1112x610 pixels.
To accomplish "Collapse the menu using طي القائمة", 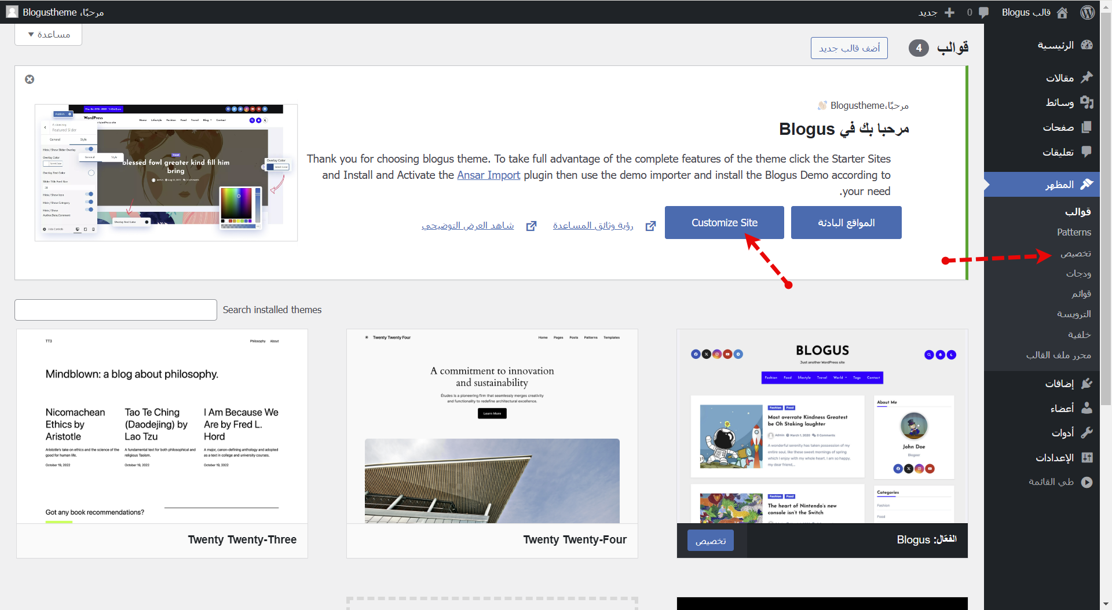I will point(1060,482).
